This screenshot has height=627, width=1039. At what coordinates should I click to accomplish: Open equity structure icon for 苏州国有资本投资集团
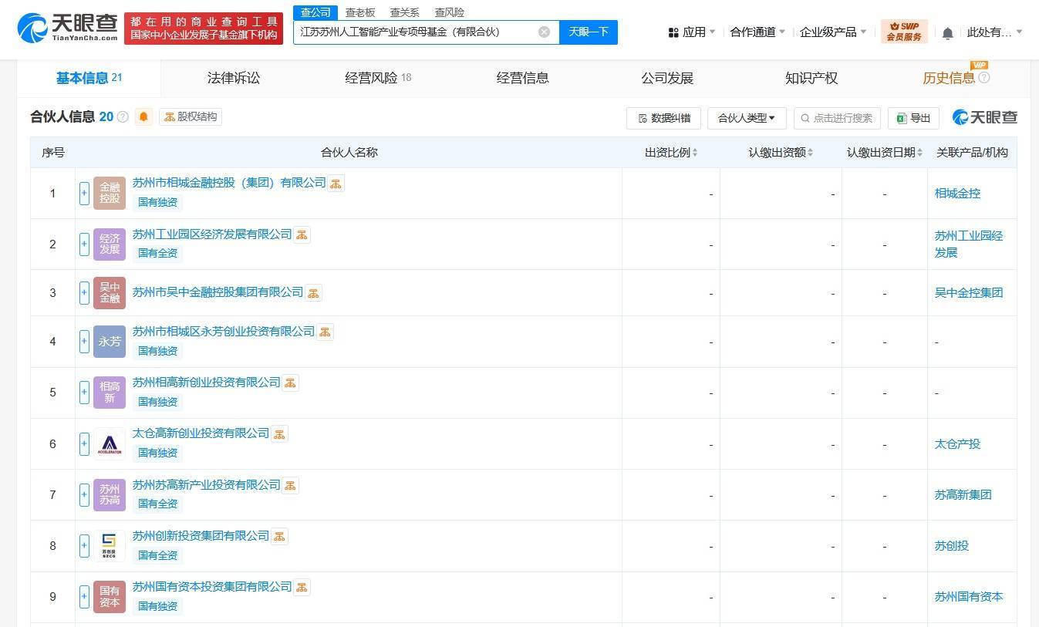(302, 587)
